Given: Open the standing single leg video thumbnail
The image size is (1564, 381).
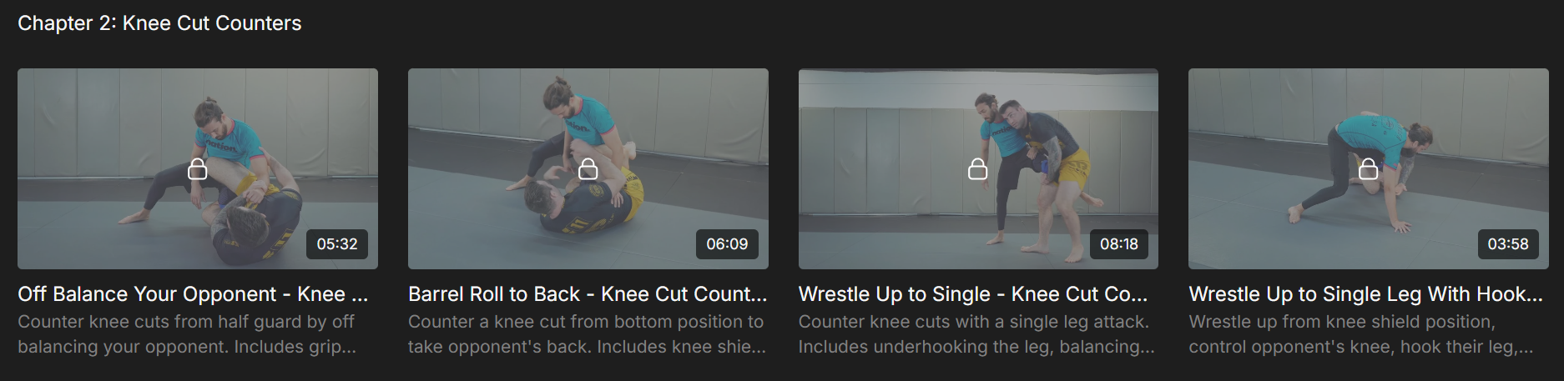Looking at the screenshot, I should 978,168.
